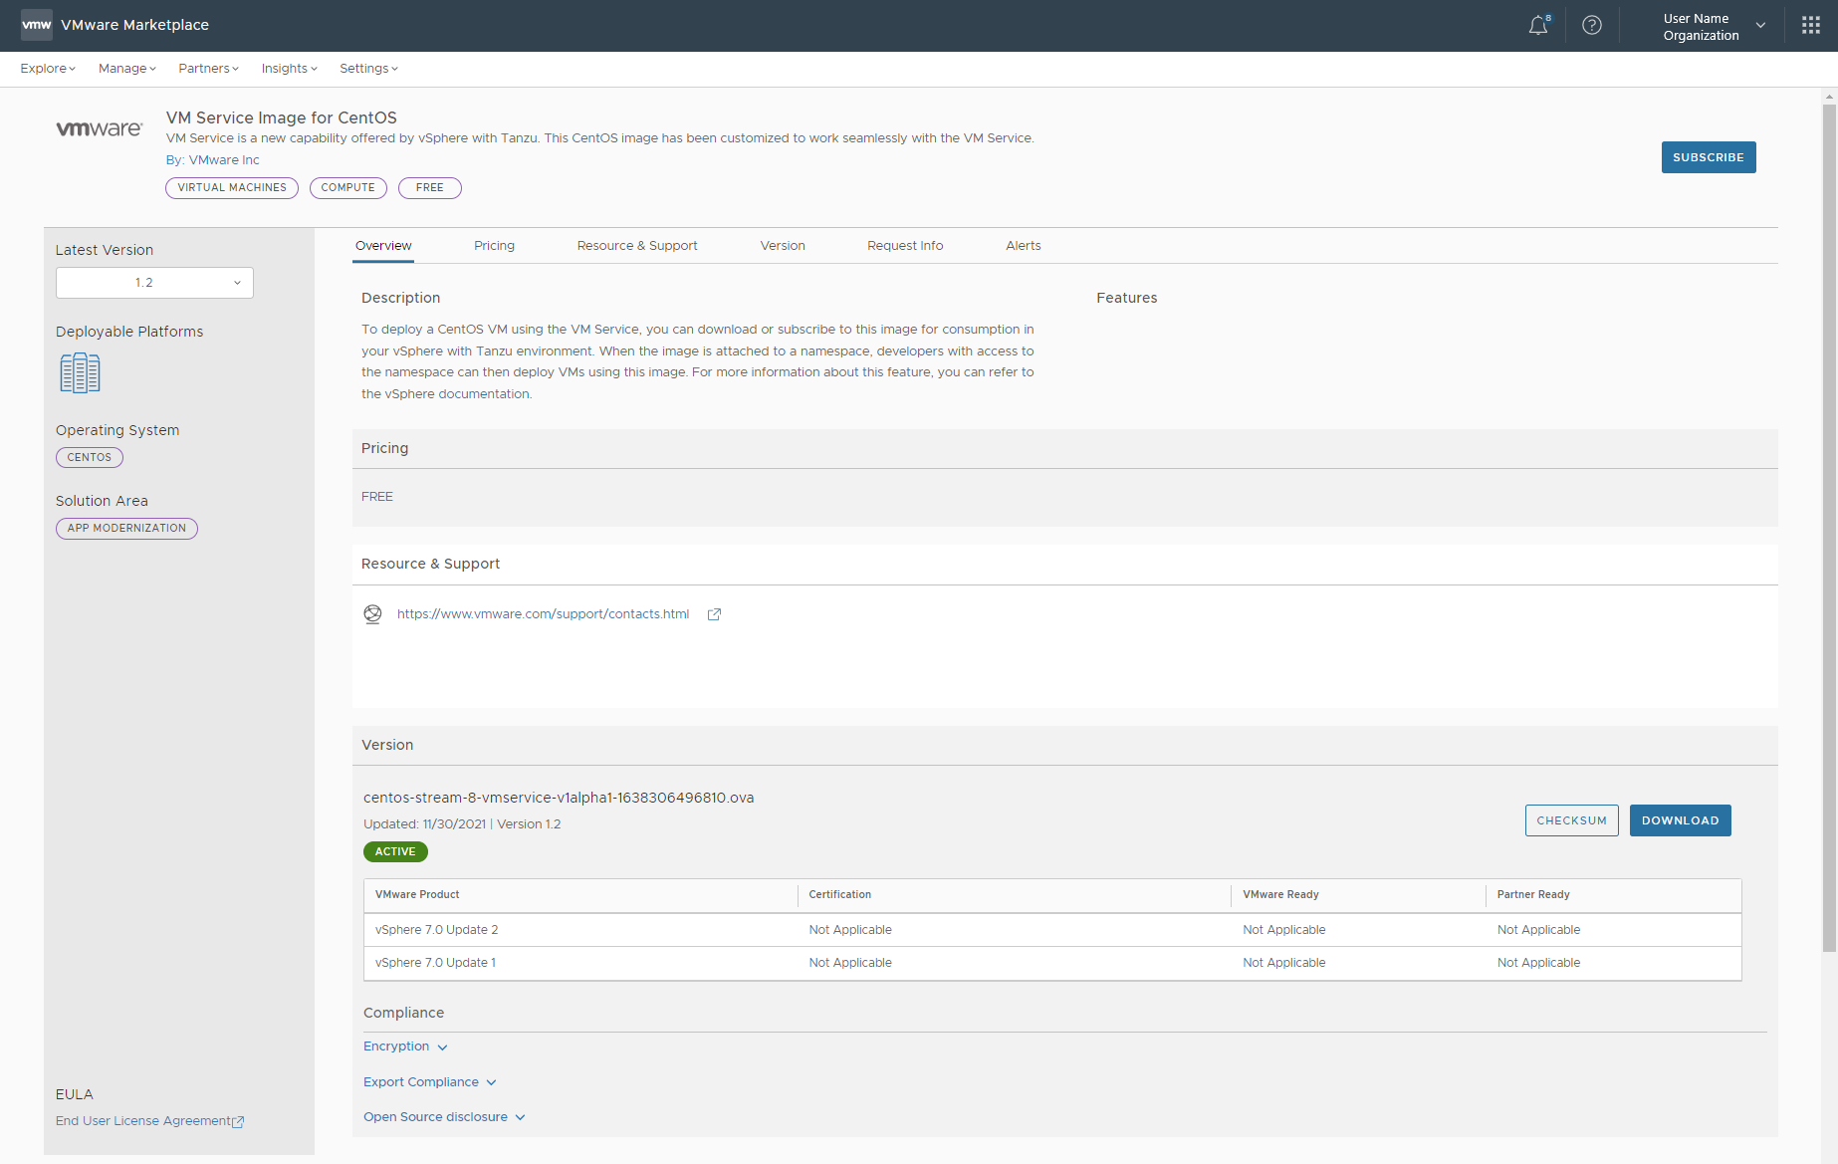The image size is (1838, 1164).
Task: Open the Latest Version 1.2 dropdown
Action: click(154, 283)
